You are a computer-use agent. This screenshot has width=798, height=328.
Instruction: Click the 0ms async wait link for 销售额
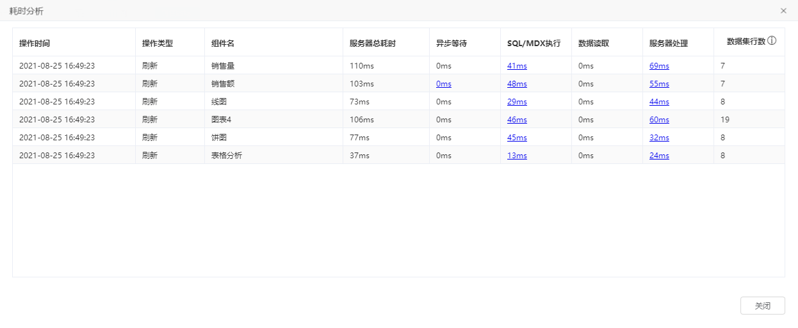click(444, 84)
